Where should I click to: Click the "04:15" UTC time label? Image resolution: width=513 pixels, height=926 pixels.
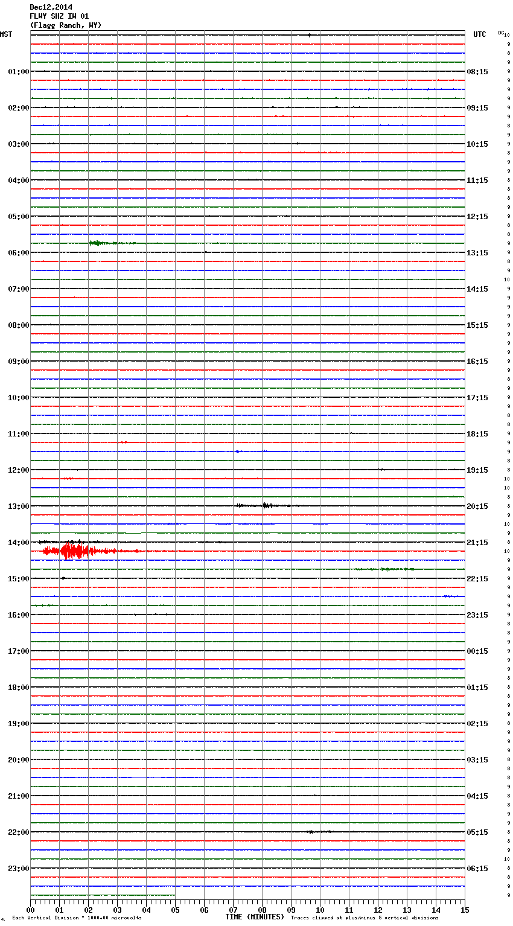pos(477,796)
